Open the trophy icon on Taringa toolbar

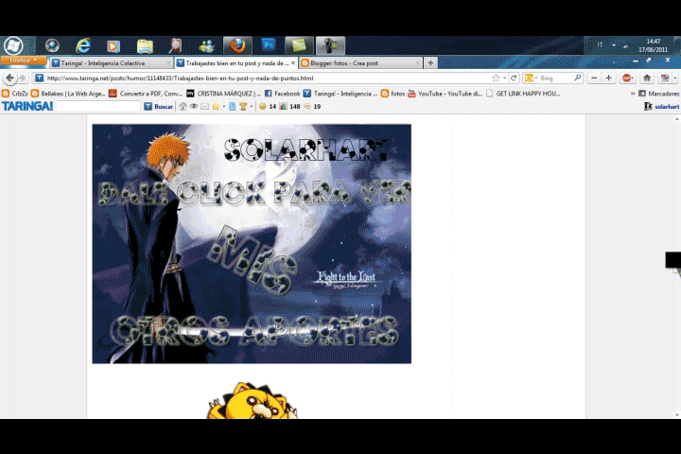tap(243, 107)
